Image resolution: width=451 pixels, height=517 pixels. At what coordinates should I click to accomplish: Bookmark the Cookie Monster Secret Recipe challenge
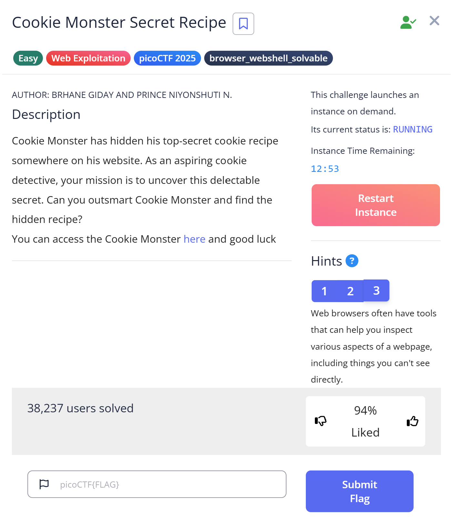point(243,24)
